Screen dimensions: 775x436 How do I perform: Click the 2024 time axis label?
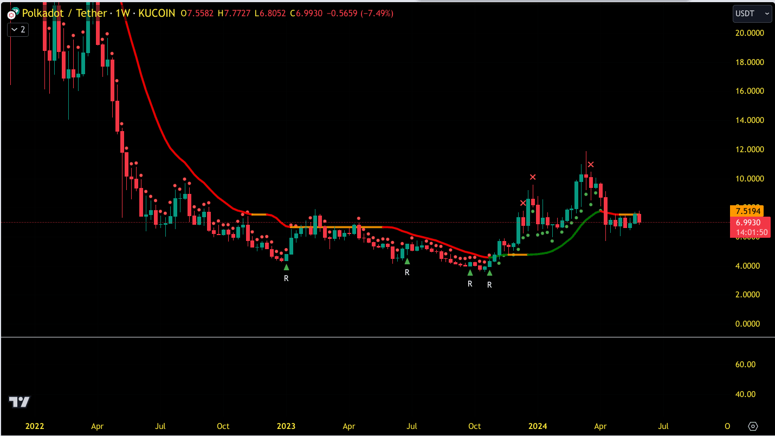(538, 426)
